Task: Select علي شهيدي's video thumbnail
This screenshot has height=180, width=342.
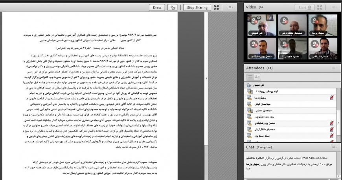Action: (x=262, y=25)
